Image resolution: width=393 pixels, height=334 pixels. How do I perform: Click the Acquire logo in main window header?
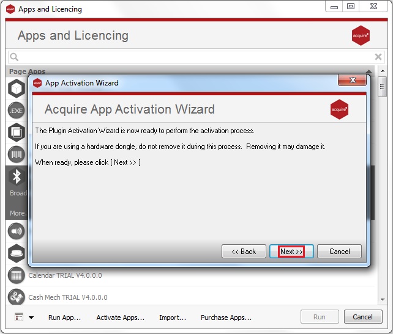click(x=361, y=35)
